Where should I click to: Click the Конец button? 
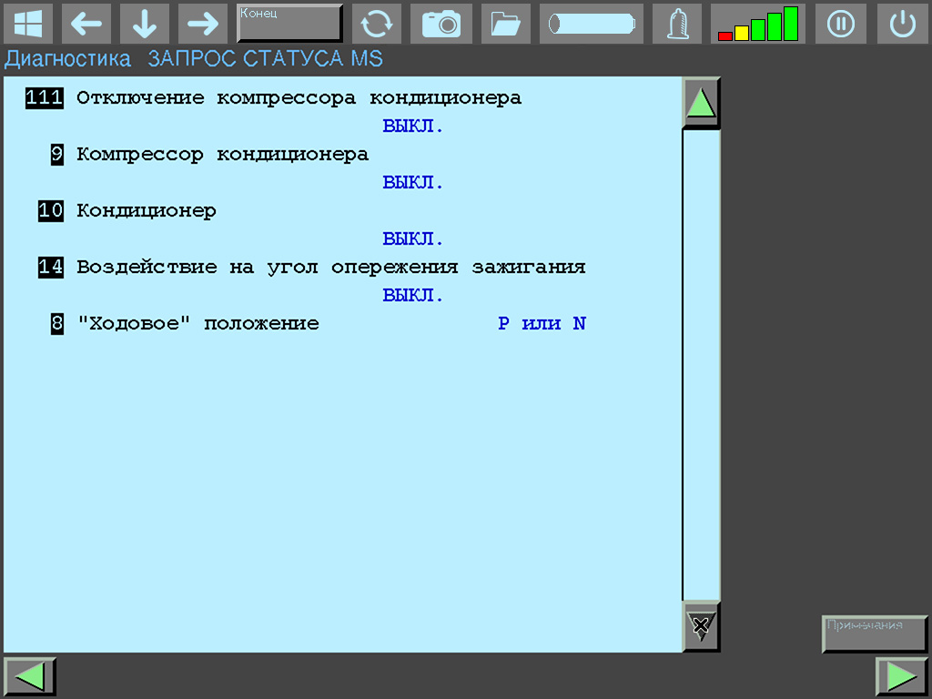[289, 24]
